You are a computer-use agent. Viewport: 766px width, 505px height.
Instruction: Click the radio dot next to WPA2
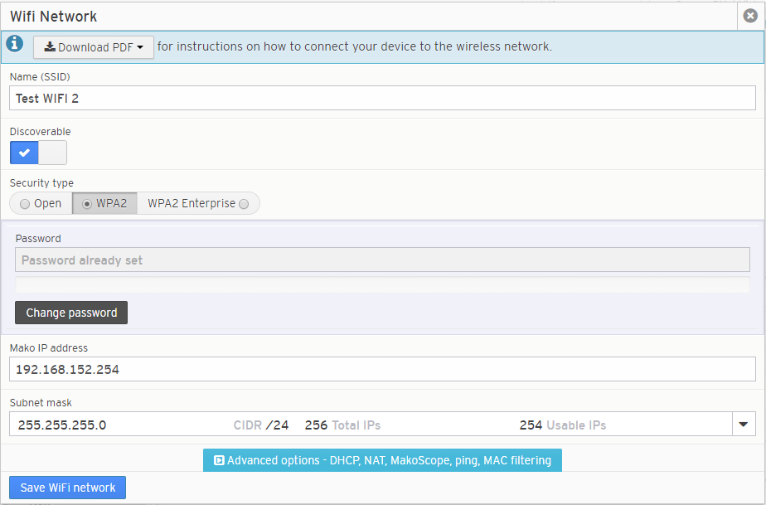[86, 203]
